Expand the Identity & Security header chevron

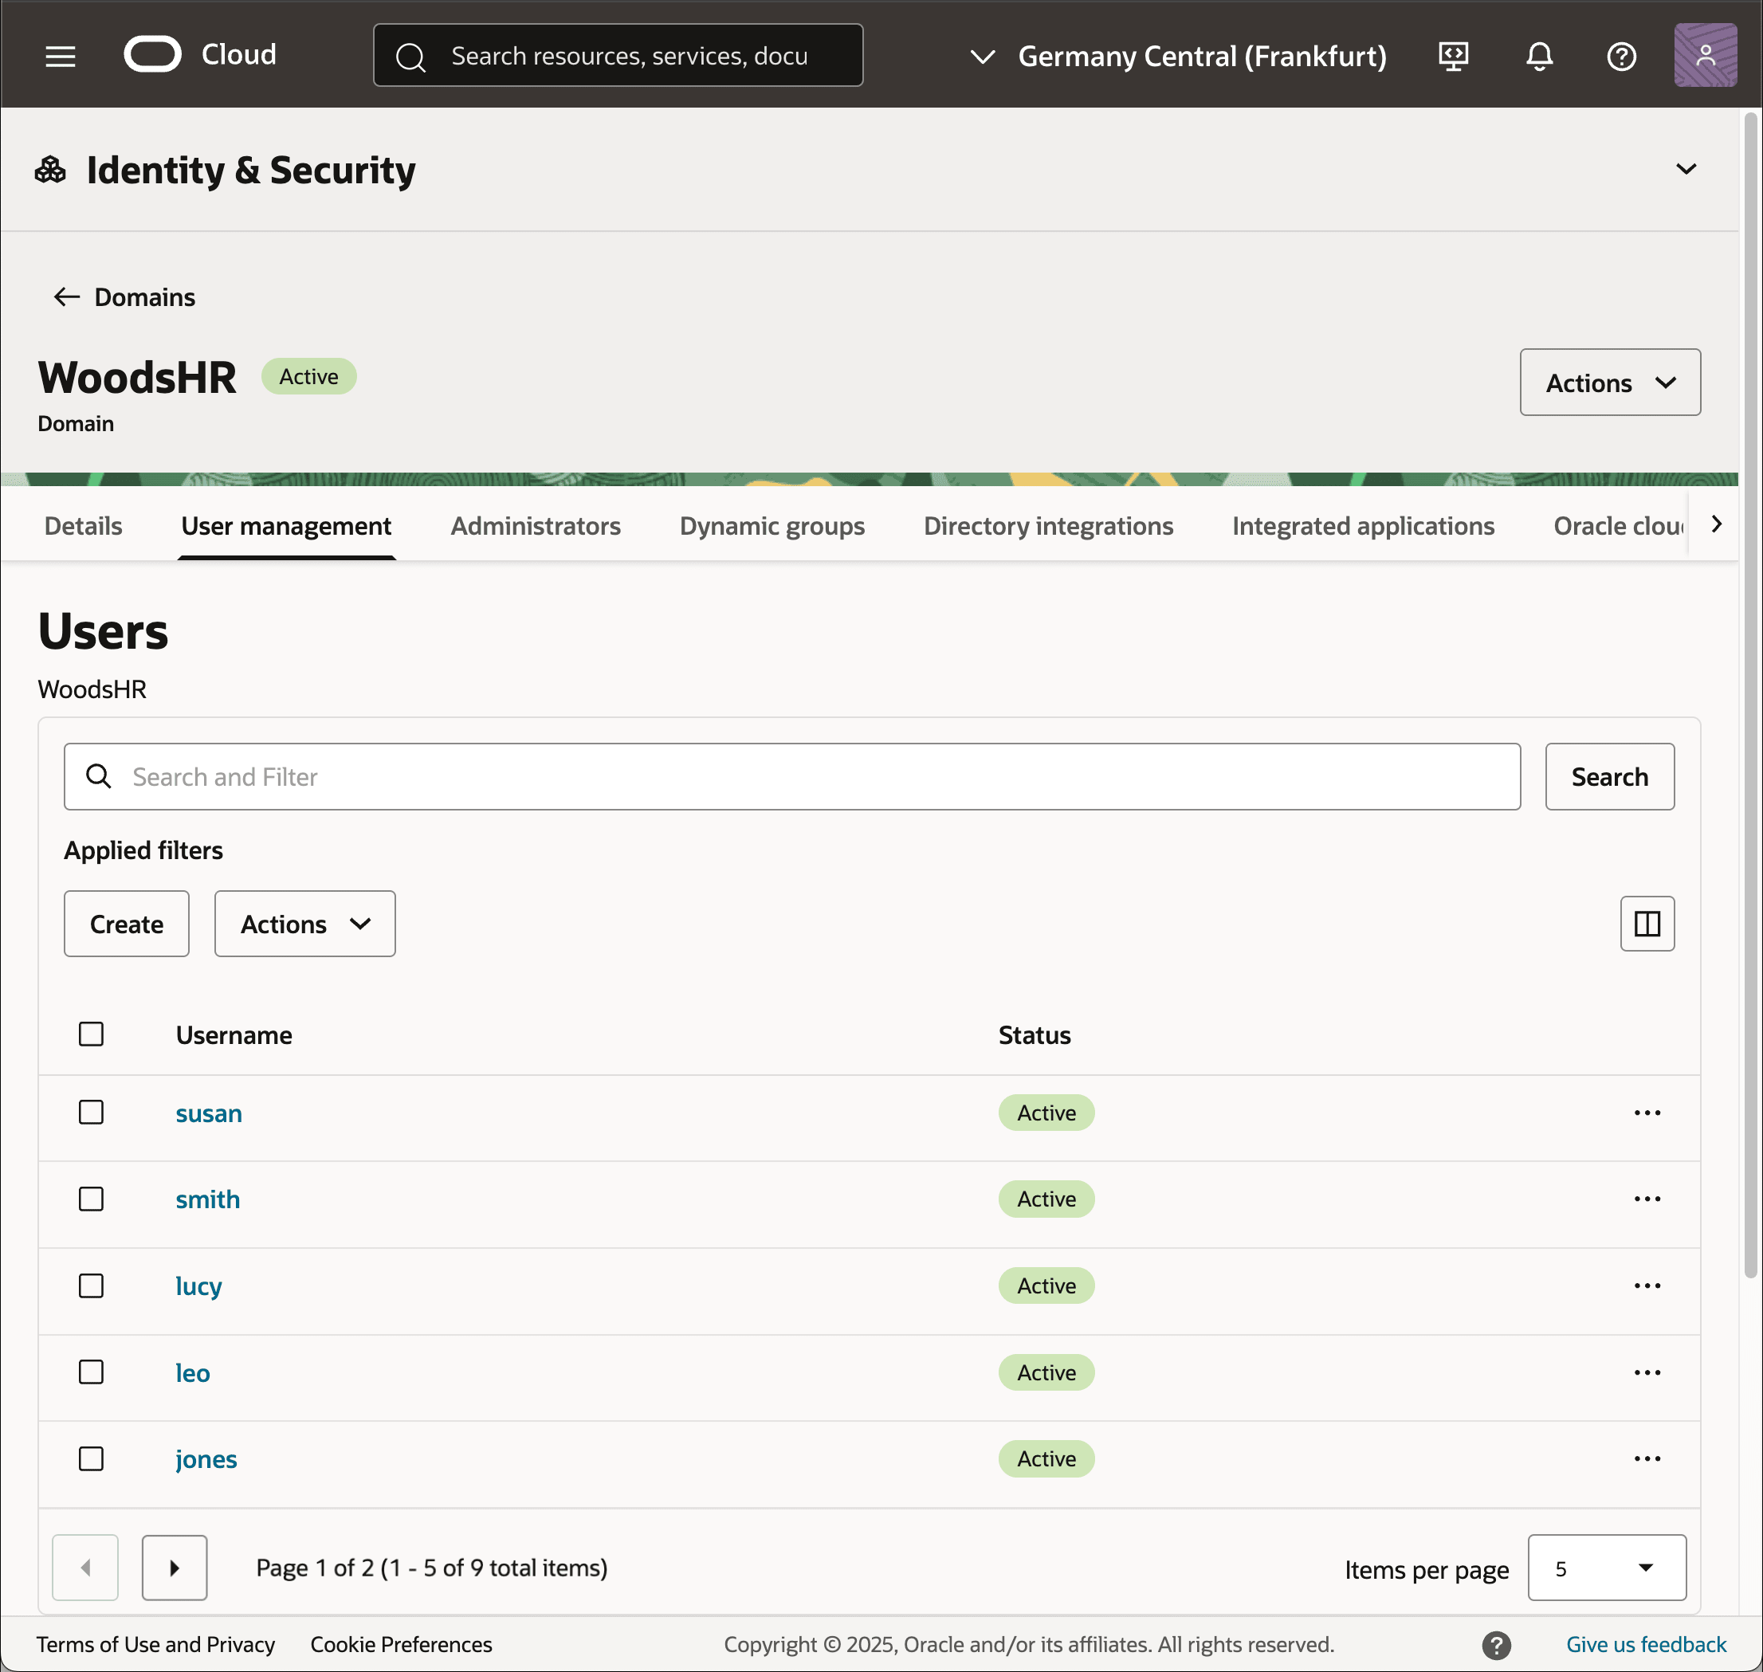pos(1686,169)
